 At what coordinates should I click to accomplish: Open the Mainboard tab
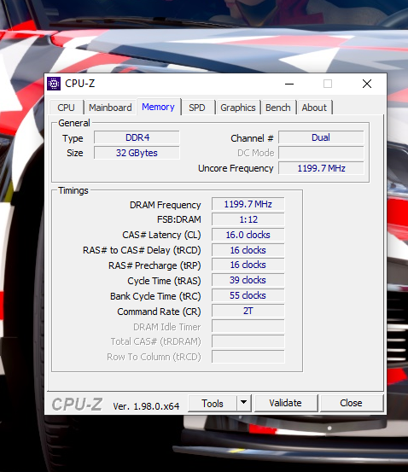pos(110,108)
